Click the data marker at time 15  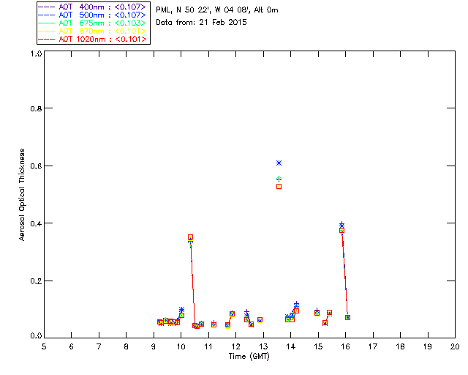[x=317, y=313]
